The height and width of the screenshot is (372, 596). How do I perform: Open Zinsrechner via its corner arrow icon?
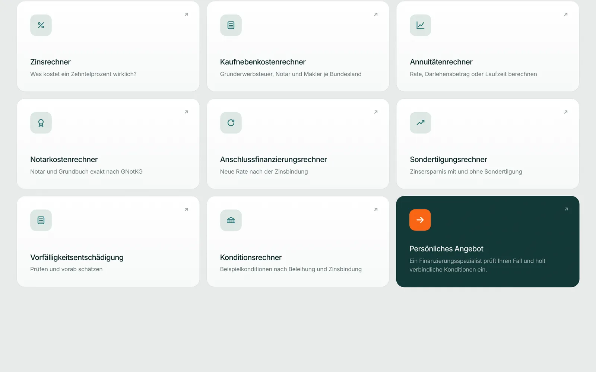186,15
